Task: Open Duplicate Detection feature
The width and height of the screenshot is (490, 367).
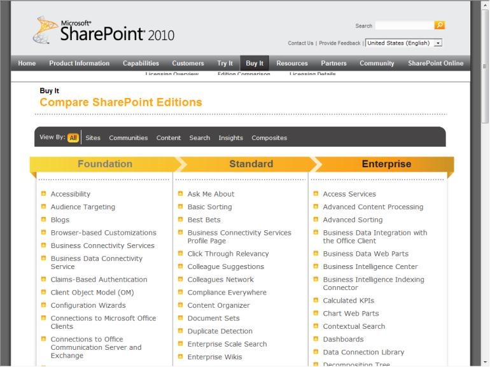Action: click(x=220, y=331)
